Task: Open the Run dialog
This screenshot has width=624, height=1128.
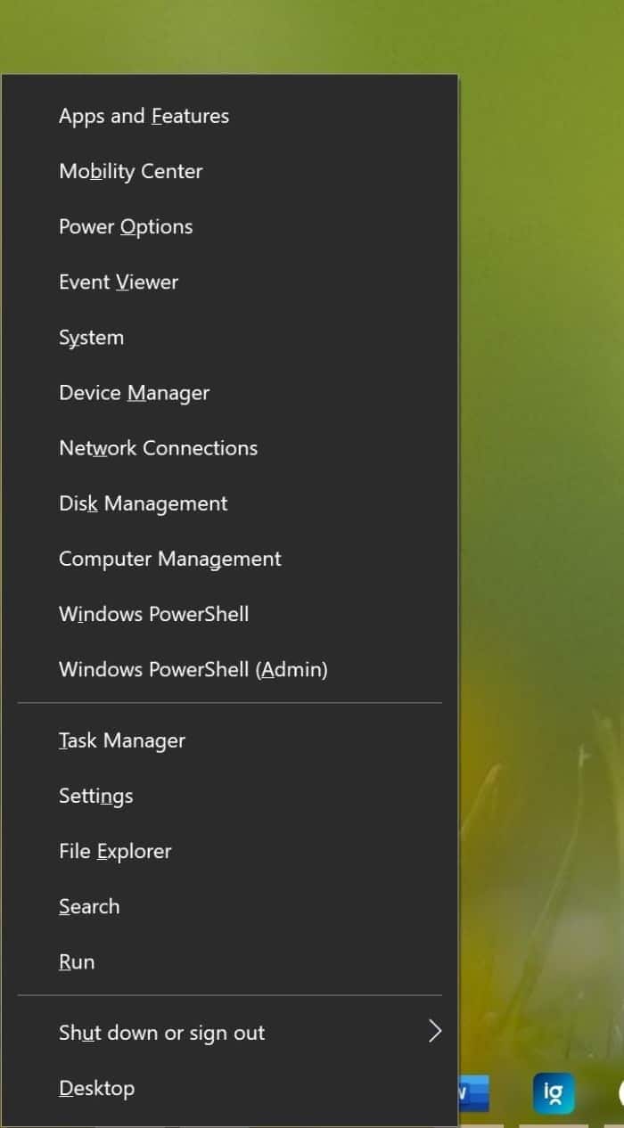Action: (77, 961)
